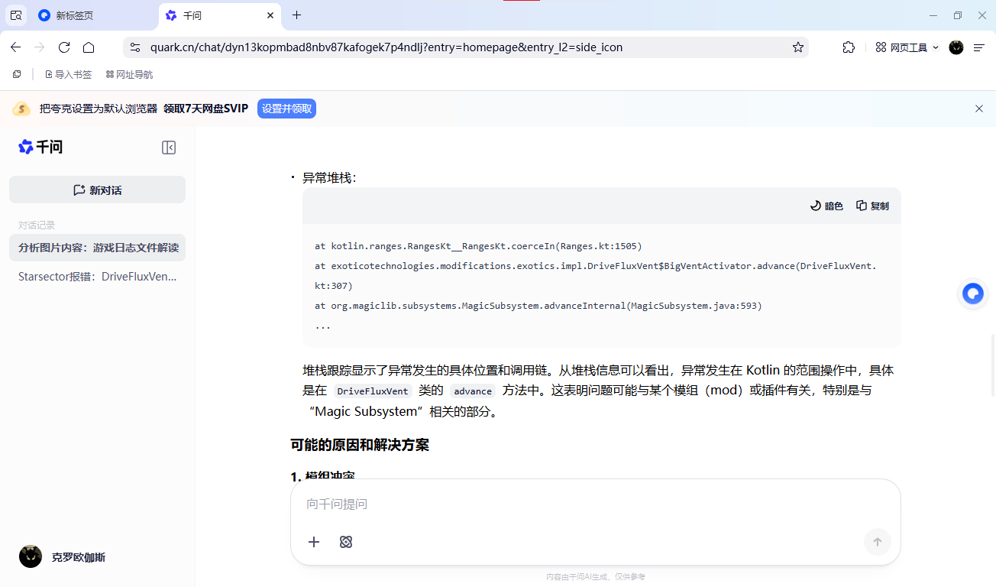
Task: Open the floating blue assistant bubble
Action: [x=972, y=293]
